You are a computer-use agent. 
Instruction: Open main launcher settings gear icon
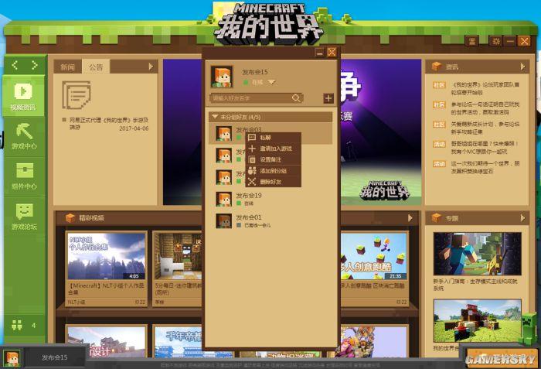496,41
